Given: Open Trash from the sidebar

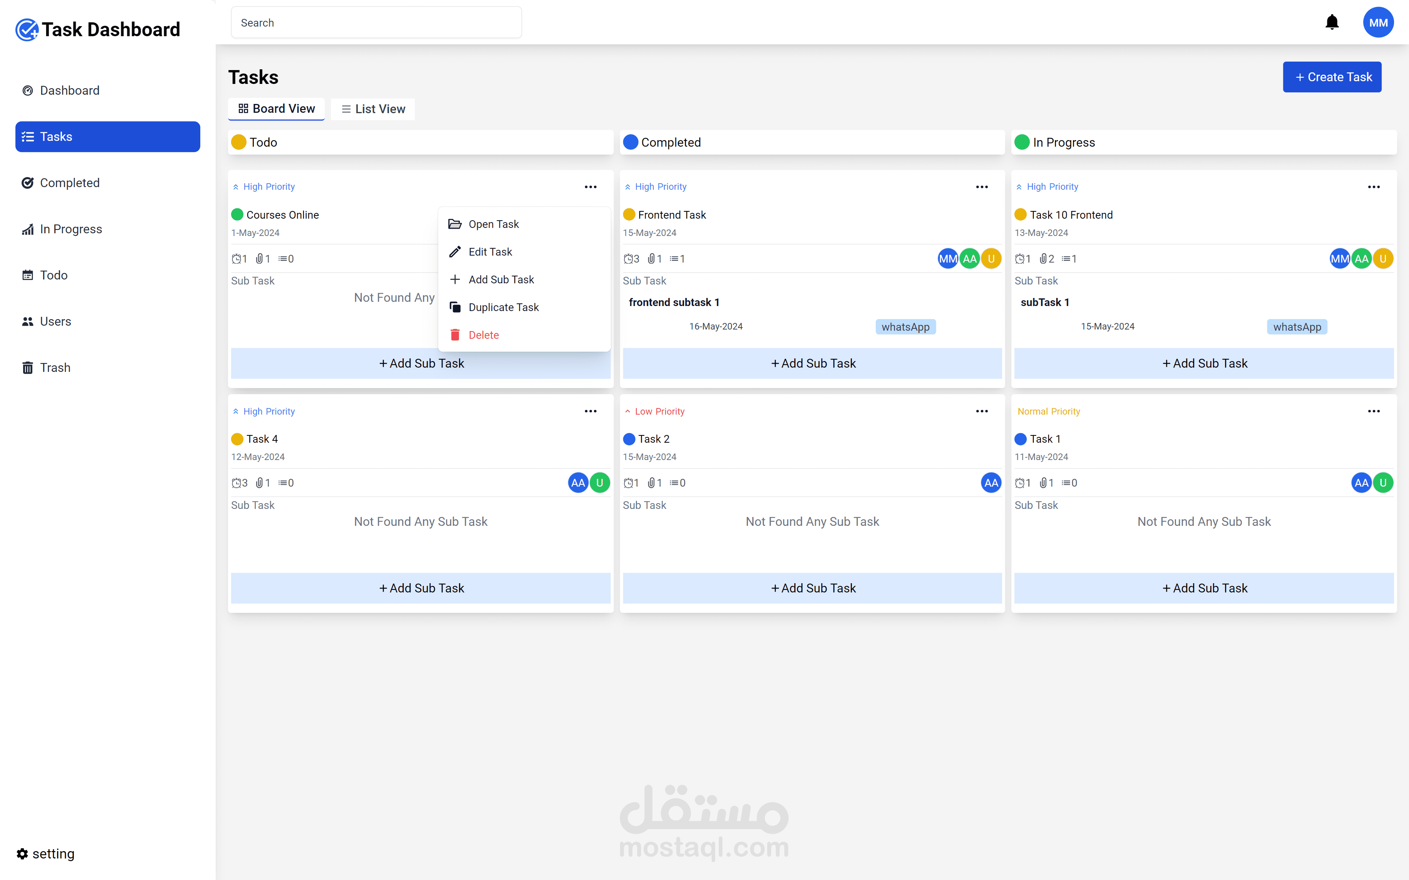Looking at the screenshot, I should point(55,367).
